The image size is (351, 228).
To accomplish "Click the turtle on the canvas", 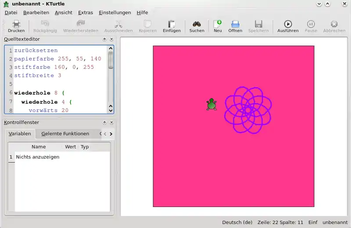I will point(211,104).
